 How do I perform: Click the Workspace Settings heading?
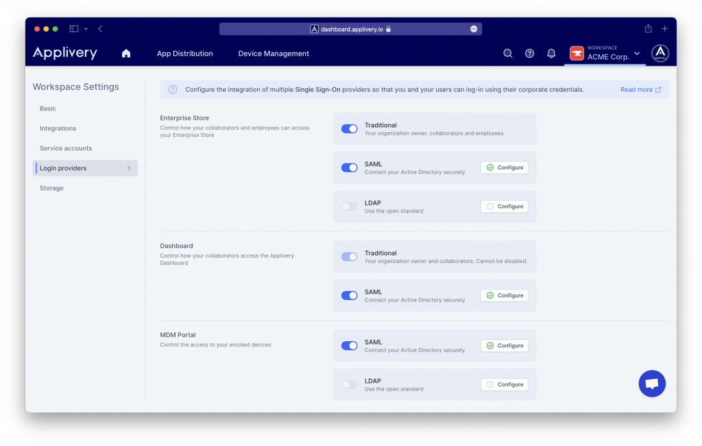pyautogui.click(x=75, y=87)
